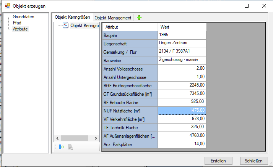
Task: Edit the Baujahr value 1995
Action: click(182, 35)
